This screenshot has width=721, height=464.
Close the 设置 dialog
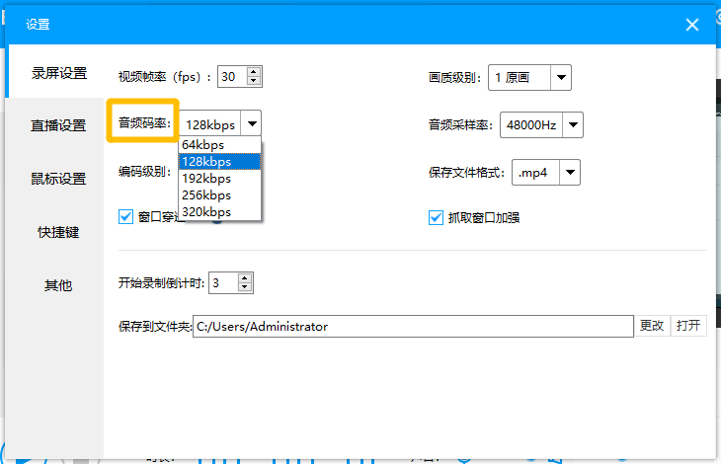click(x=692, y=25)
